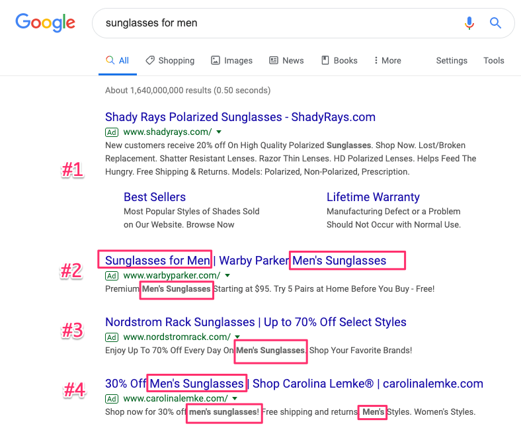Image resolution: width=521 pixels, height=428 pixels.
Task: Open Shady Rays Polarized Sunglasses ad link
Action: click(240, 117)
